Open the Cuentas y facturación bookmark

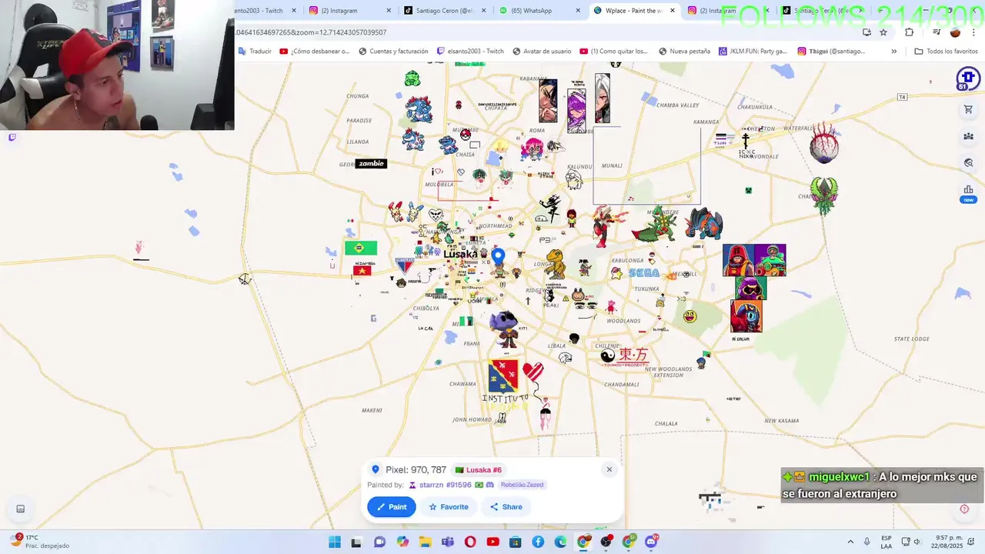[393, 52]
